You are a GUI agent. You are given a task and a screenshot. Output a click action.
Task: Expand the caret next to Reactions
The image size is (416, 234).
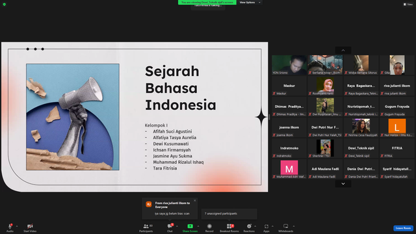click(x=255, y=226)
